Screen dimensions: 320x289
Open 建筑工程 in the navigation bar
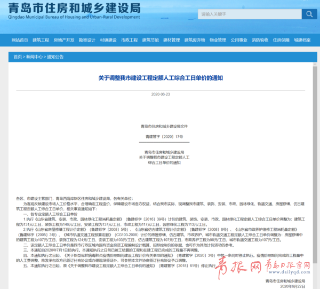click(41, 40)
